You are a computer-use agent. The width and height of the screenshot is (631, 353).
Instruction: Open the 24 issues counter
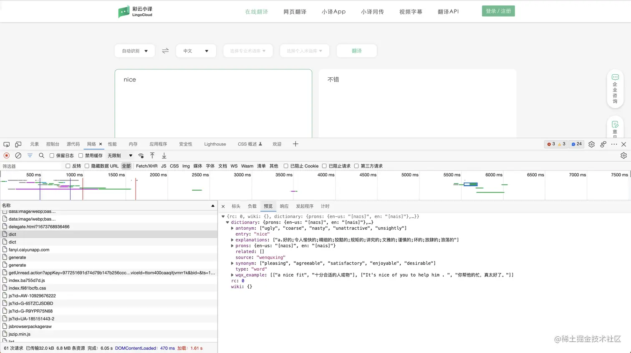click(x=577, y=144)
